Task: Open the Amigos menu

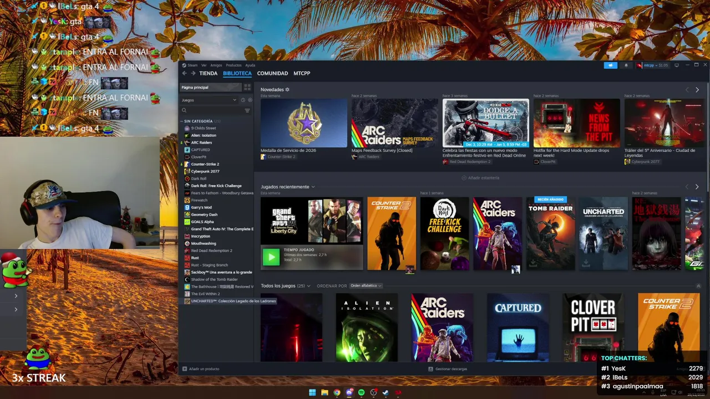Action: click(216, 65)
